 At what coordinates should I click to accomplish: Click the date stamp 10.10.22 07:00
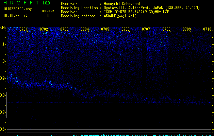(x=17, y=16)
